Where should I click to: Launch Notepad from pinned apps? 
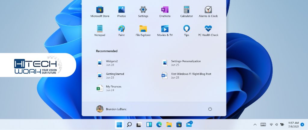pyautogui.click(x=100, y=31)
